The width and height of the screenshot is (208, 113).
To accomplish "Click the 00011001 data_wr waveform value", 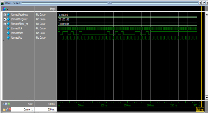I will coord(64,24).
